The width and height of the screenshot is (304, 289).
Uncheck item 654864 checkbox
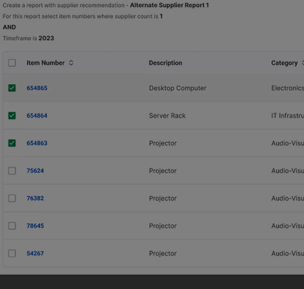[x=12, y=116]
